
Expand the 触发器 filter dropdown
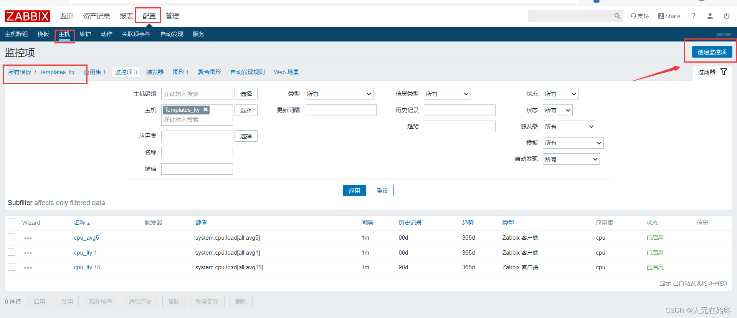pyautogui.click(x=569, y=126)
